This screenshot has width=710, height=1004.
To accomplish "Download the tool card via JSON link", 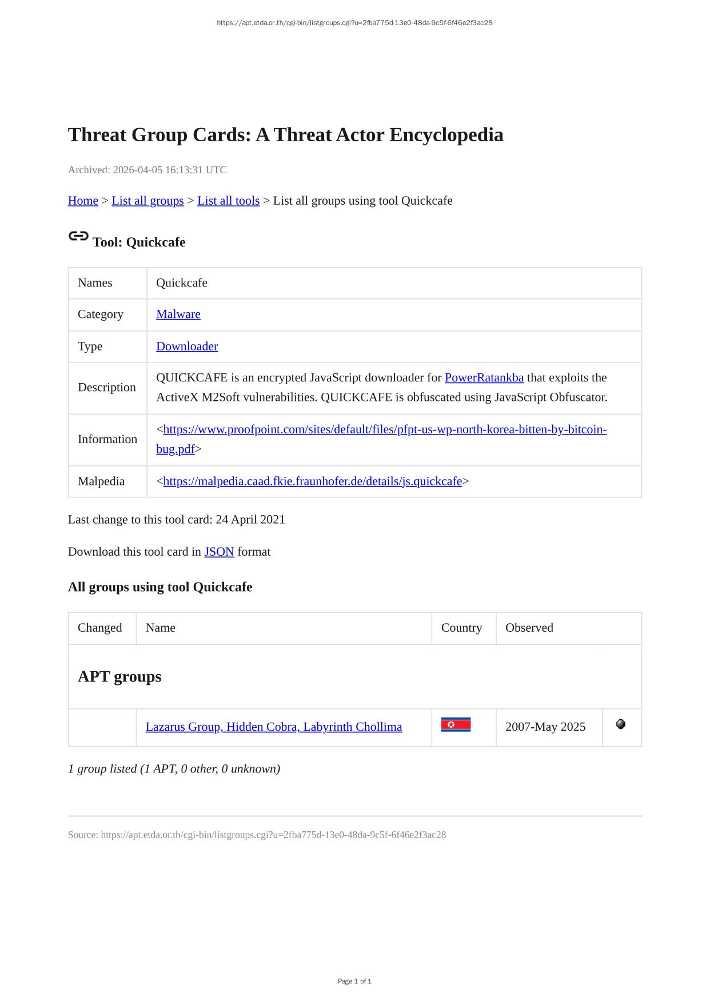I will pos(219,552).
